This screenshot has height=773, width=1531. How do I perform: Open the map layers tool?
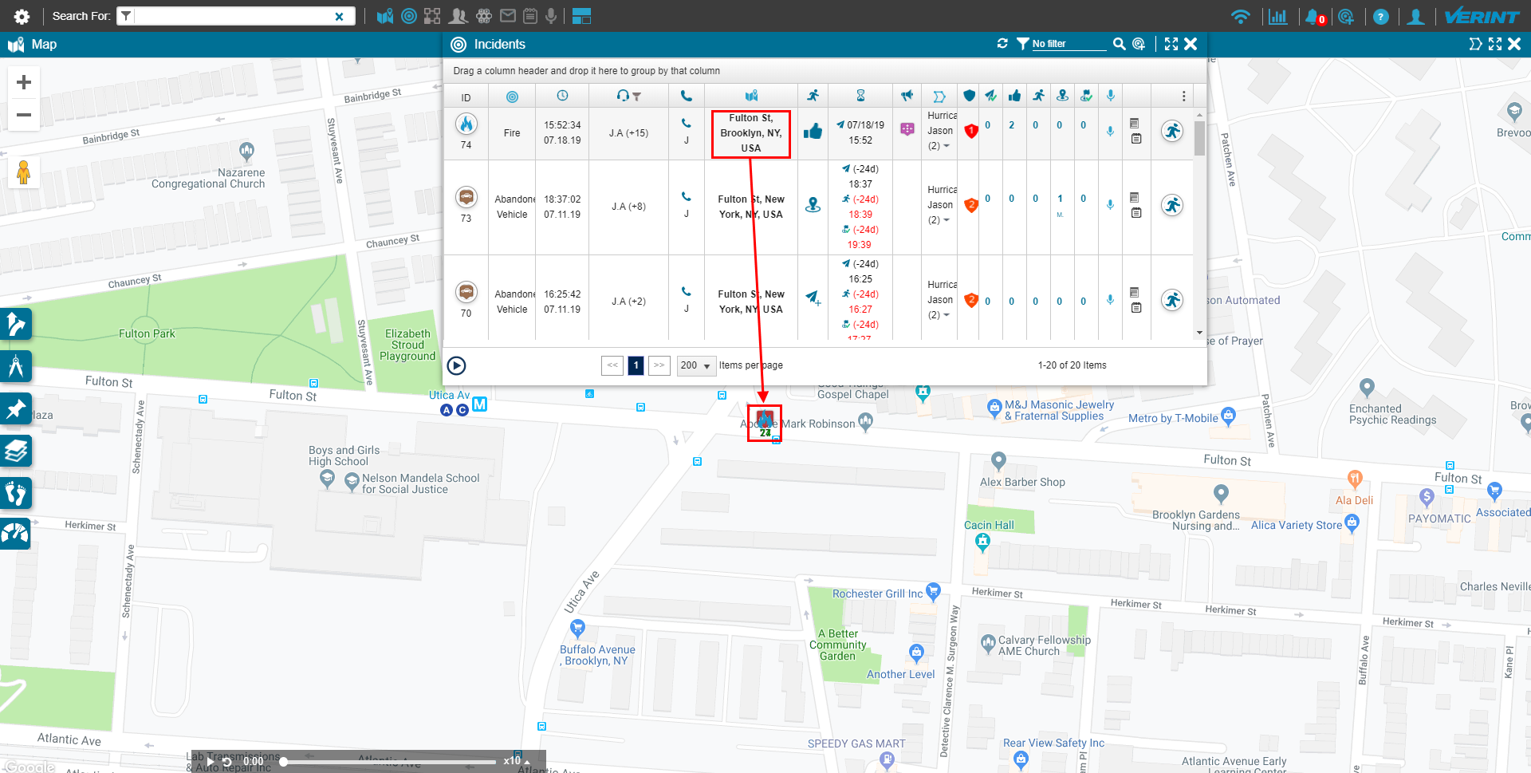16,452
